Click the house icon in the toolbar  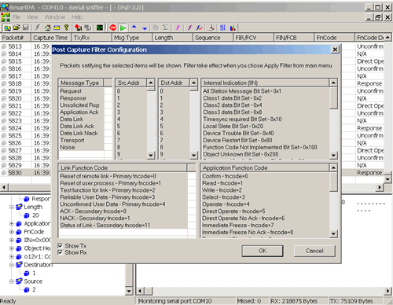coord(47,28)
